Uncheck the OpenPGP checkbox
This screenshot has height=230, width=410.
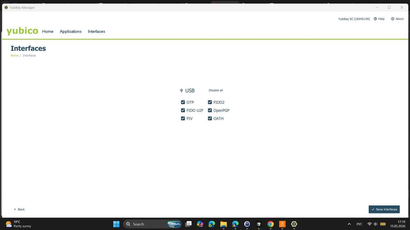point(210,110)
